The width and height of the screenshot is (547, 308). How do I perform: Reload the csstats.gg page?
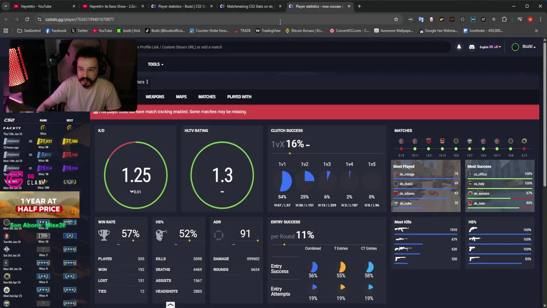[x=27, y=19]
